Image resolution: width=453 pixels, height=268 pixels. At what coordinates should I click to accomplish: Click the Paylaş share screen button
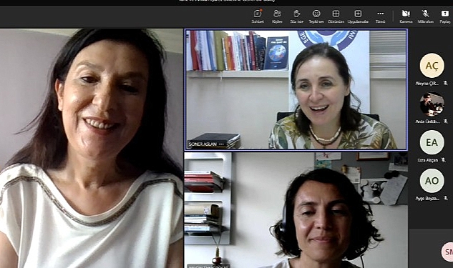pos(445,16)
